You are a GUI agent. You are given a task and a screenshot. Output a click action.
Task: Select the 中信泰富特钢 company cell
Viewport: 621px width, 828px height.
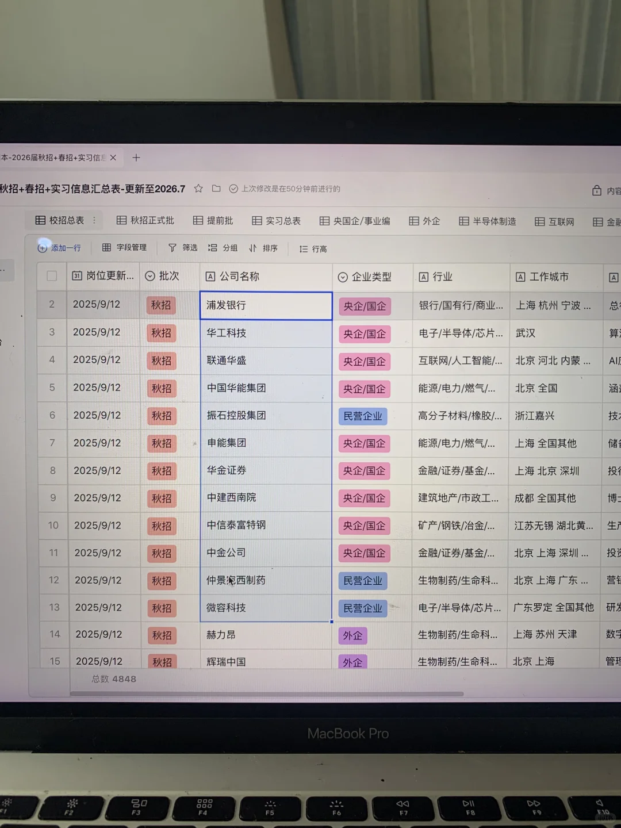click(x=266, y=525)
